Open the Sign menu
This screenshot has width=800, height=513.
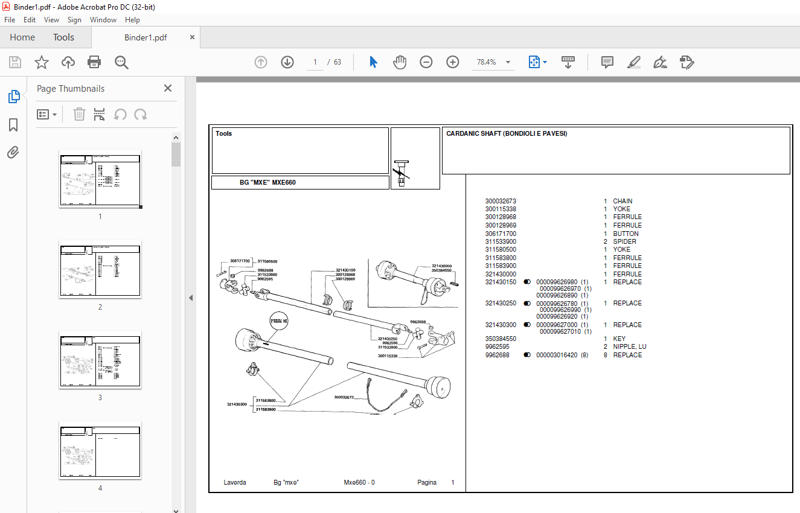pyautogui.click(x=74, y=20)
